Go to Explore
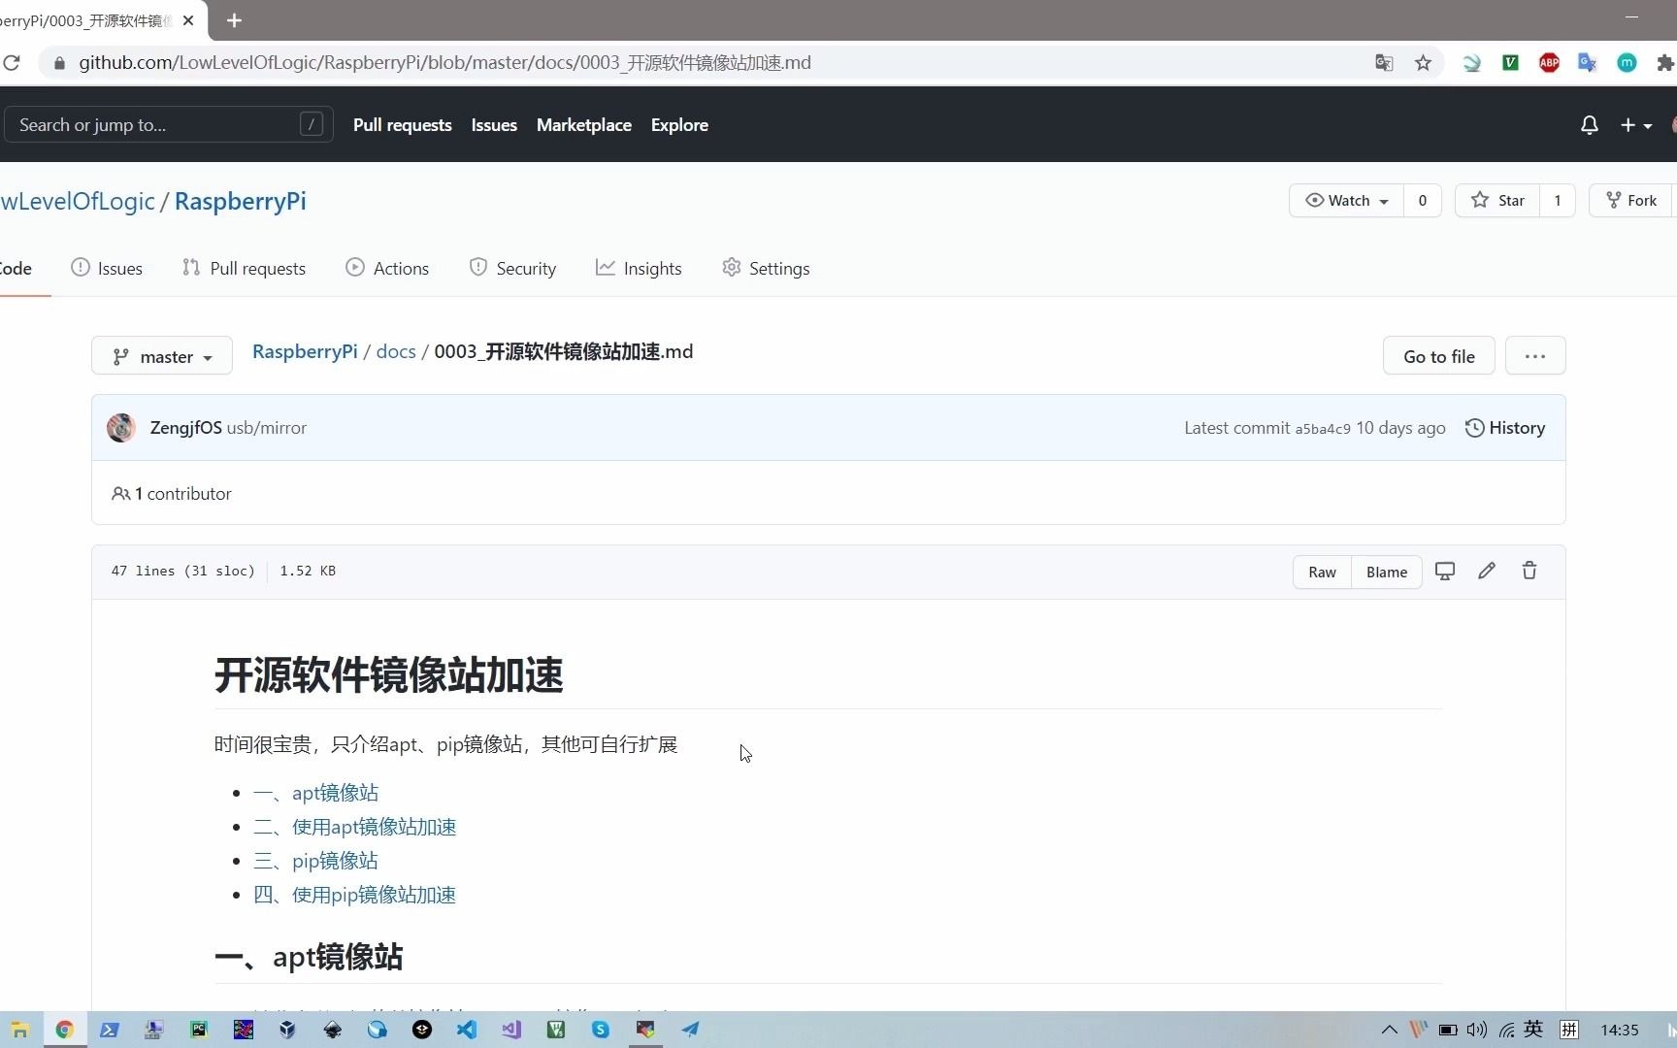The height and width of the screenshot is (1048, 1677). tap(679, 125)
